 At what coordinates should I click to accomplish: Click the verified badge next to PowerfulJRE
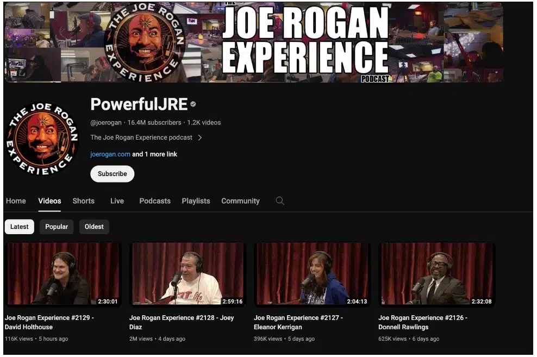[x=193, y=104]
